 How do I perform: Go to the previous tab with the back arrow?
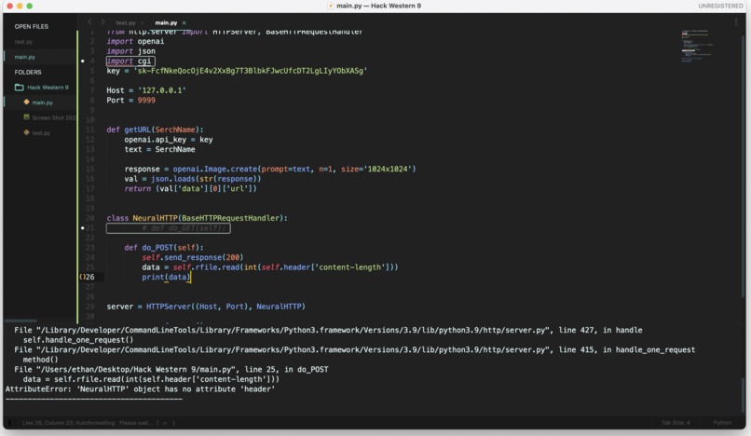[x=89, y=22]
